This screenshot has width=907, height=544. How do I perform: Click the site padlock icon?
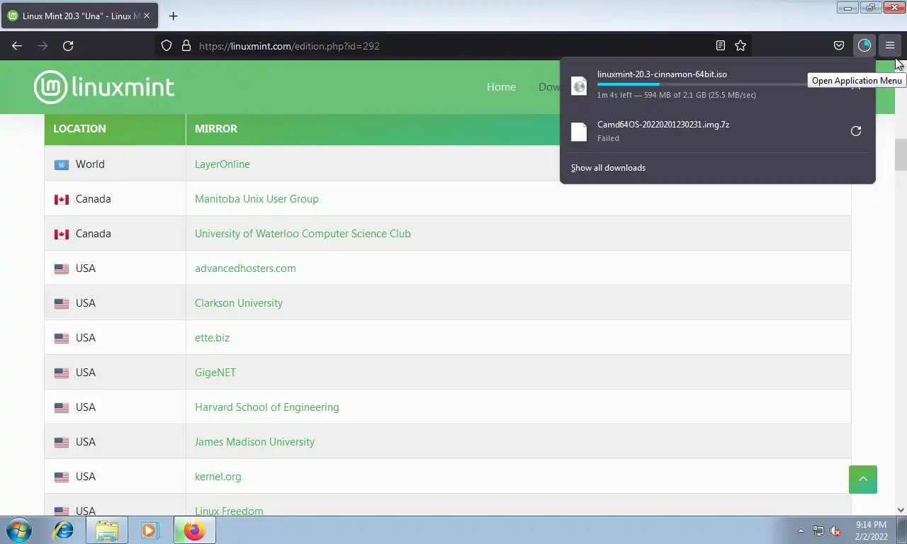point(186,46)
